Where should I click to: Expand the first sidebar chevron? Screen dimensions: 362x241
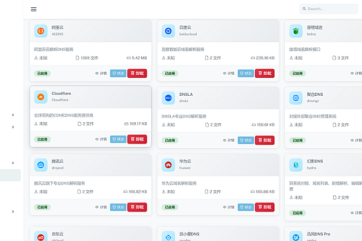[x=13, y=115]
